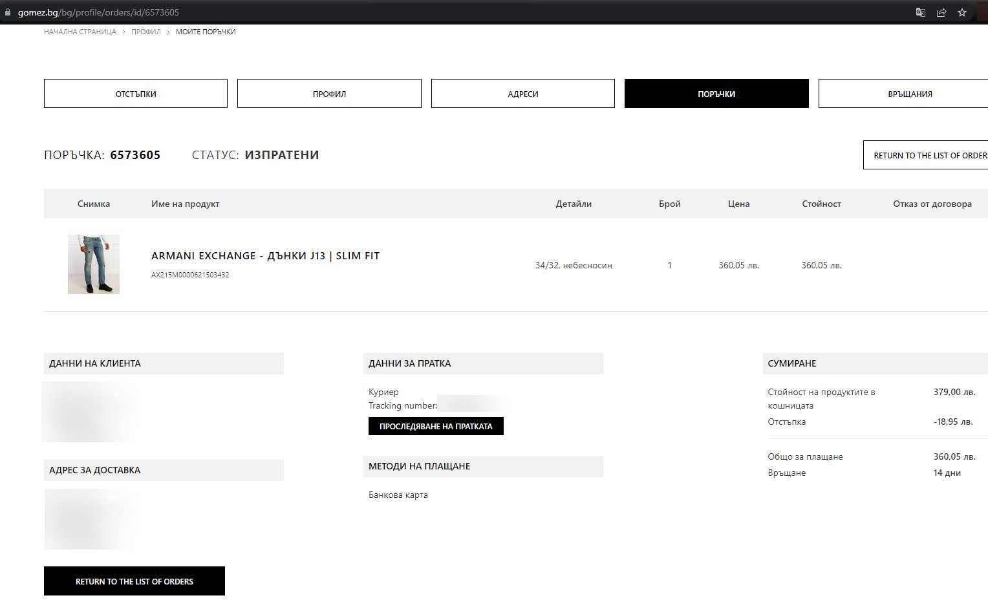Click return period 14 дни

coord(947,473)
